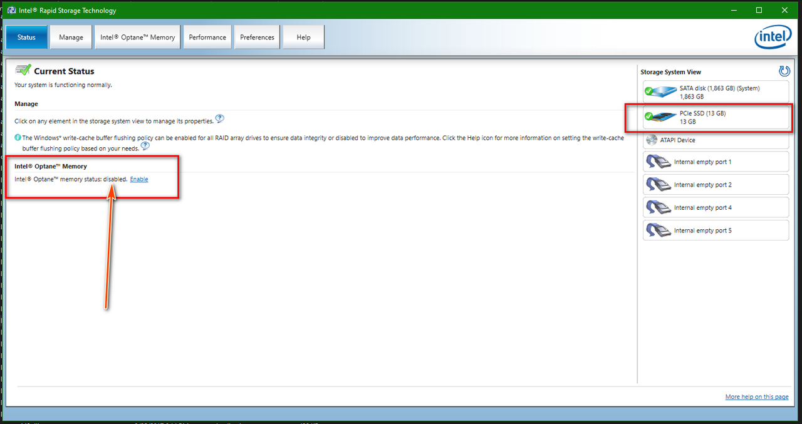Click the Internal empty port 1 cable icon

pos(658,162)
